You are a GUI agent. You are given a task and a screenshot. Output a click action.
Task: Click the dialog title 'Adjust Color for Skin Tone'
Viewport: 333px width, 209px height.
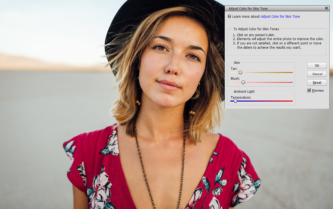point(248,9)
